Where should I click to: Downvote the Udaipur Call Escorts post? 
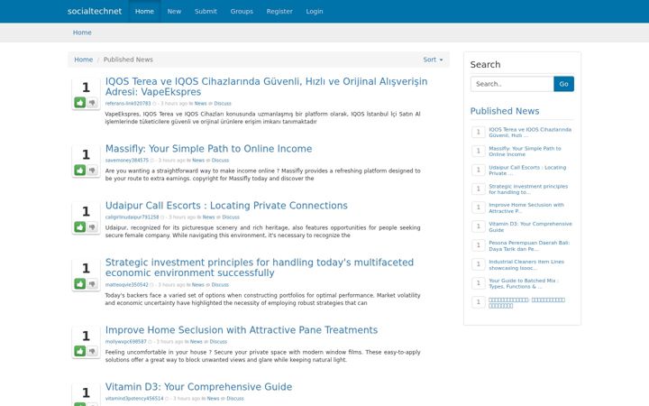(x=92, y=226)
